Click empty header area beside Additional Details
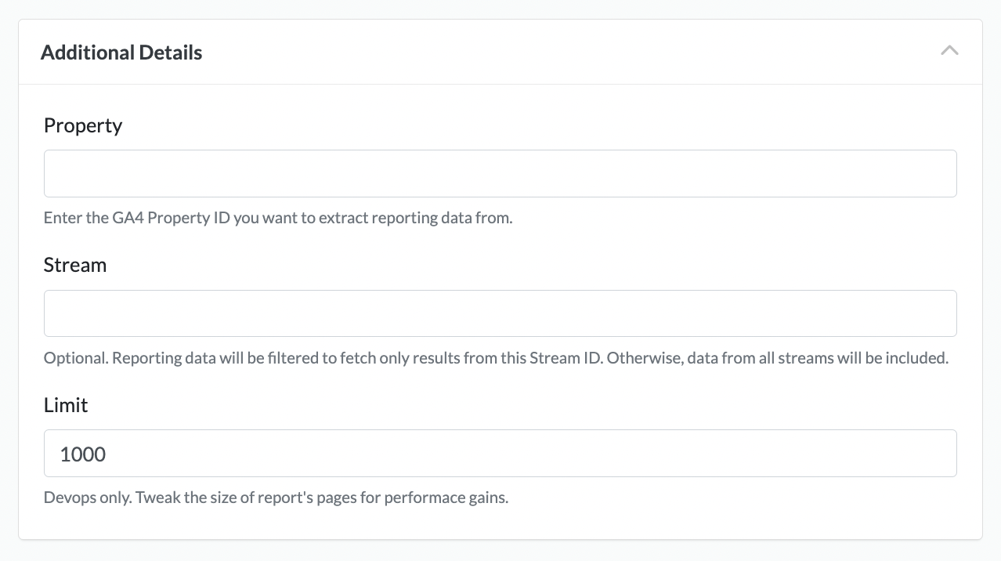This screenshot has width=1001, height=561. [548, 52]
